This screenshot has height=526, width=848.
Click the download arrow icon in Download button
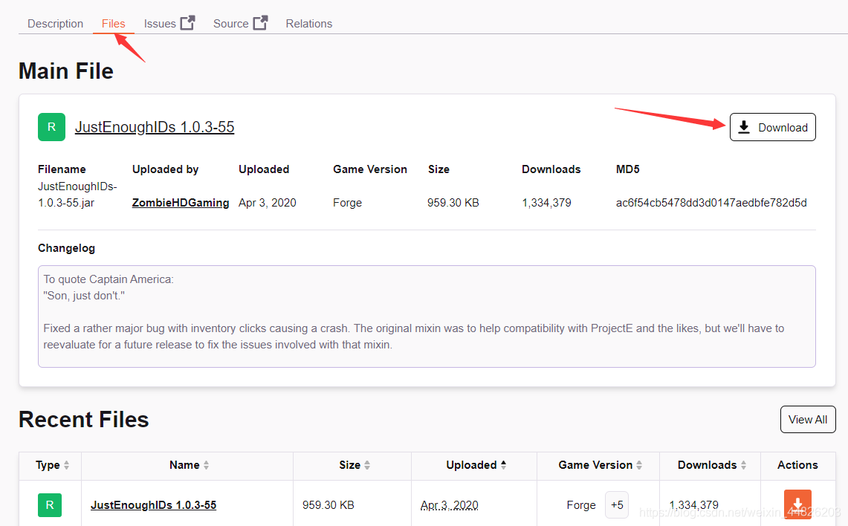[744, 127]
